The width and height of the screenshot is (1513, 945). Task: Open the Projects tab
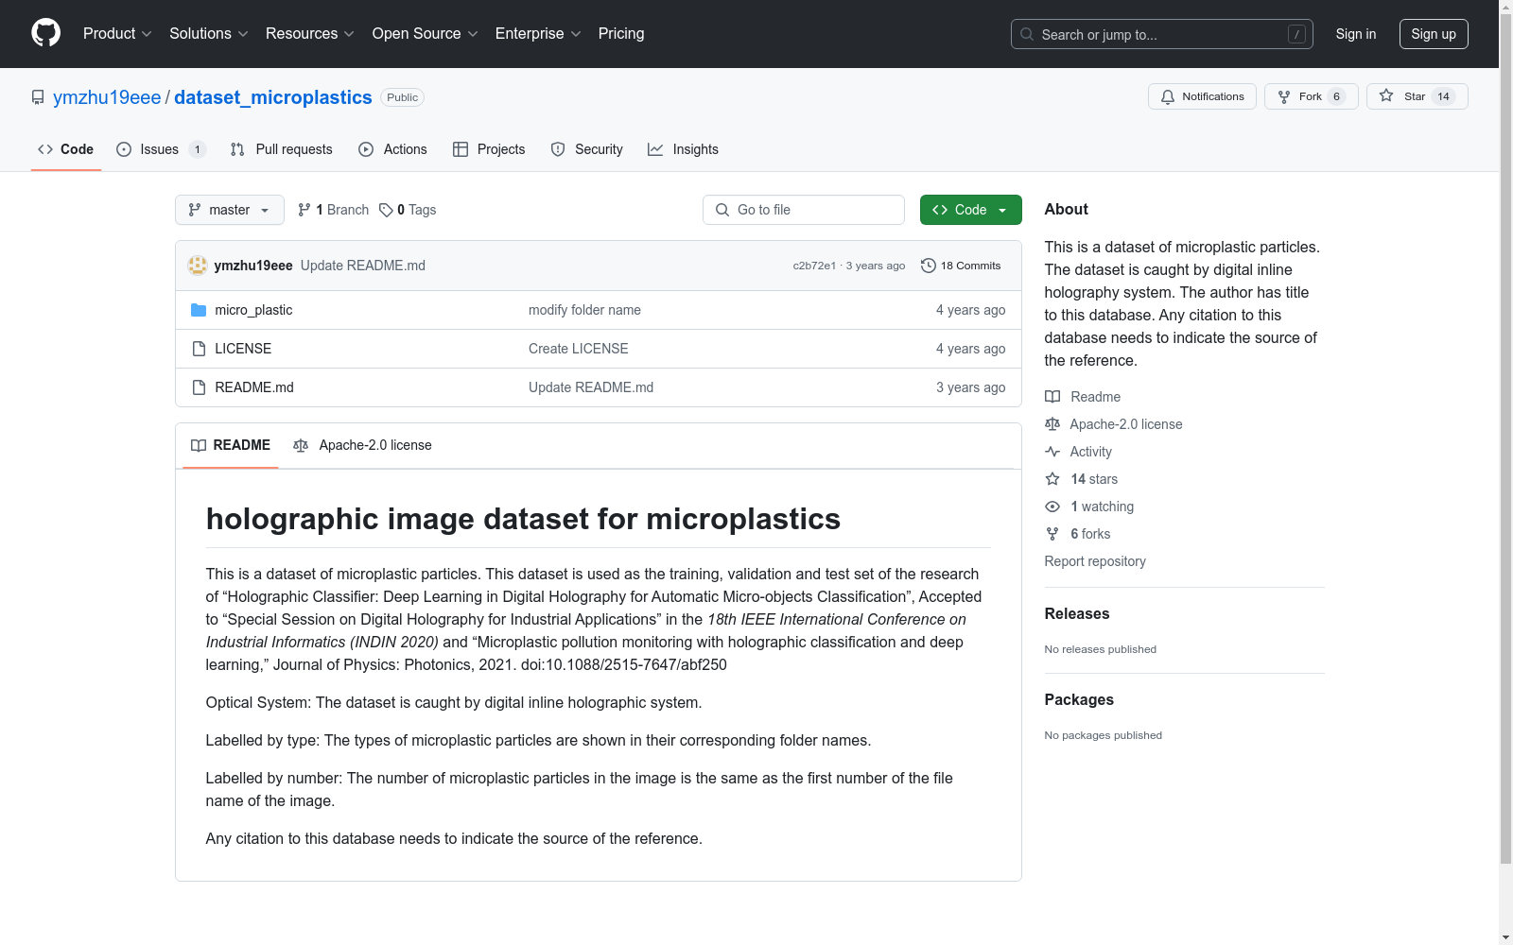pos(490,149)
